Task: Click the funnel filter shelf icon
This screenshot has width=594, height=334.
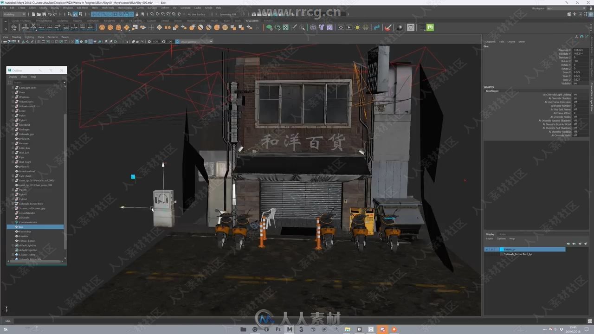Action: 411,27
